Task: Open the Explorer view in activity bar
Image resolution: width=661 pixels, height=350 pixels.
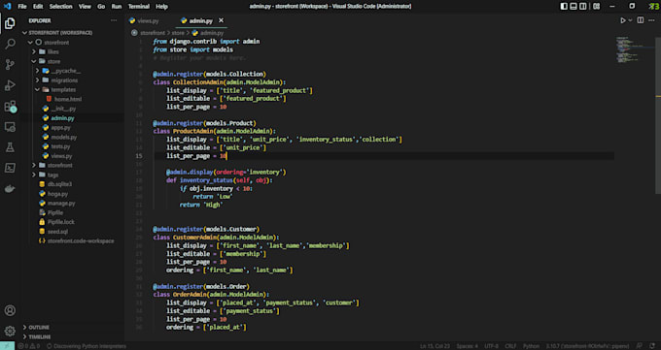Action: [x=10, y=23]
